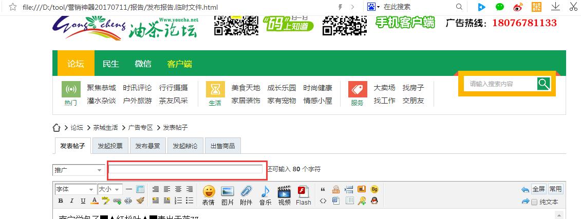Open the 大小 font size dropdown
The width and height of the screenshot is (581, 219).
coord(110,189)
